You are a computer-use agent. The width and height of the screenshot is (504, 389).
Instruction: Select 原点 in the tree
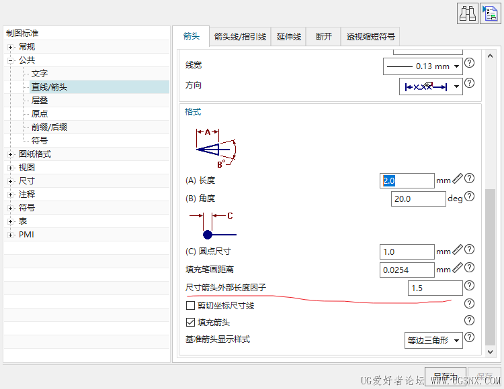pyautogui.click(x=40, y=114)
